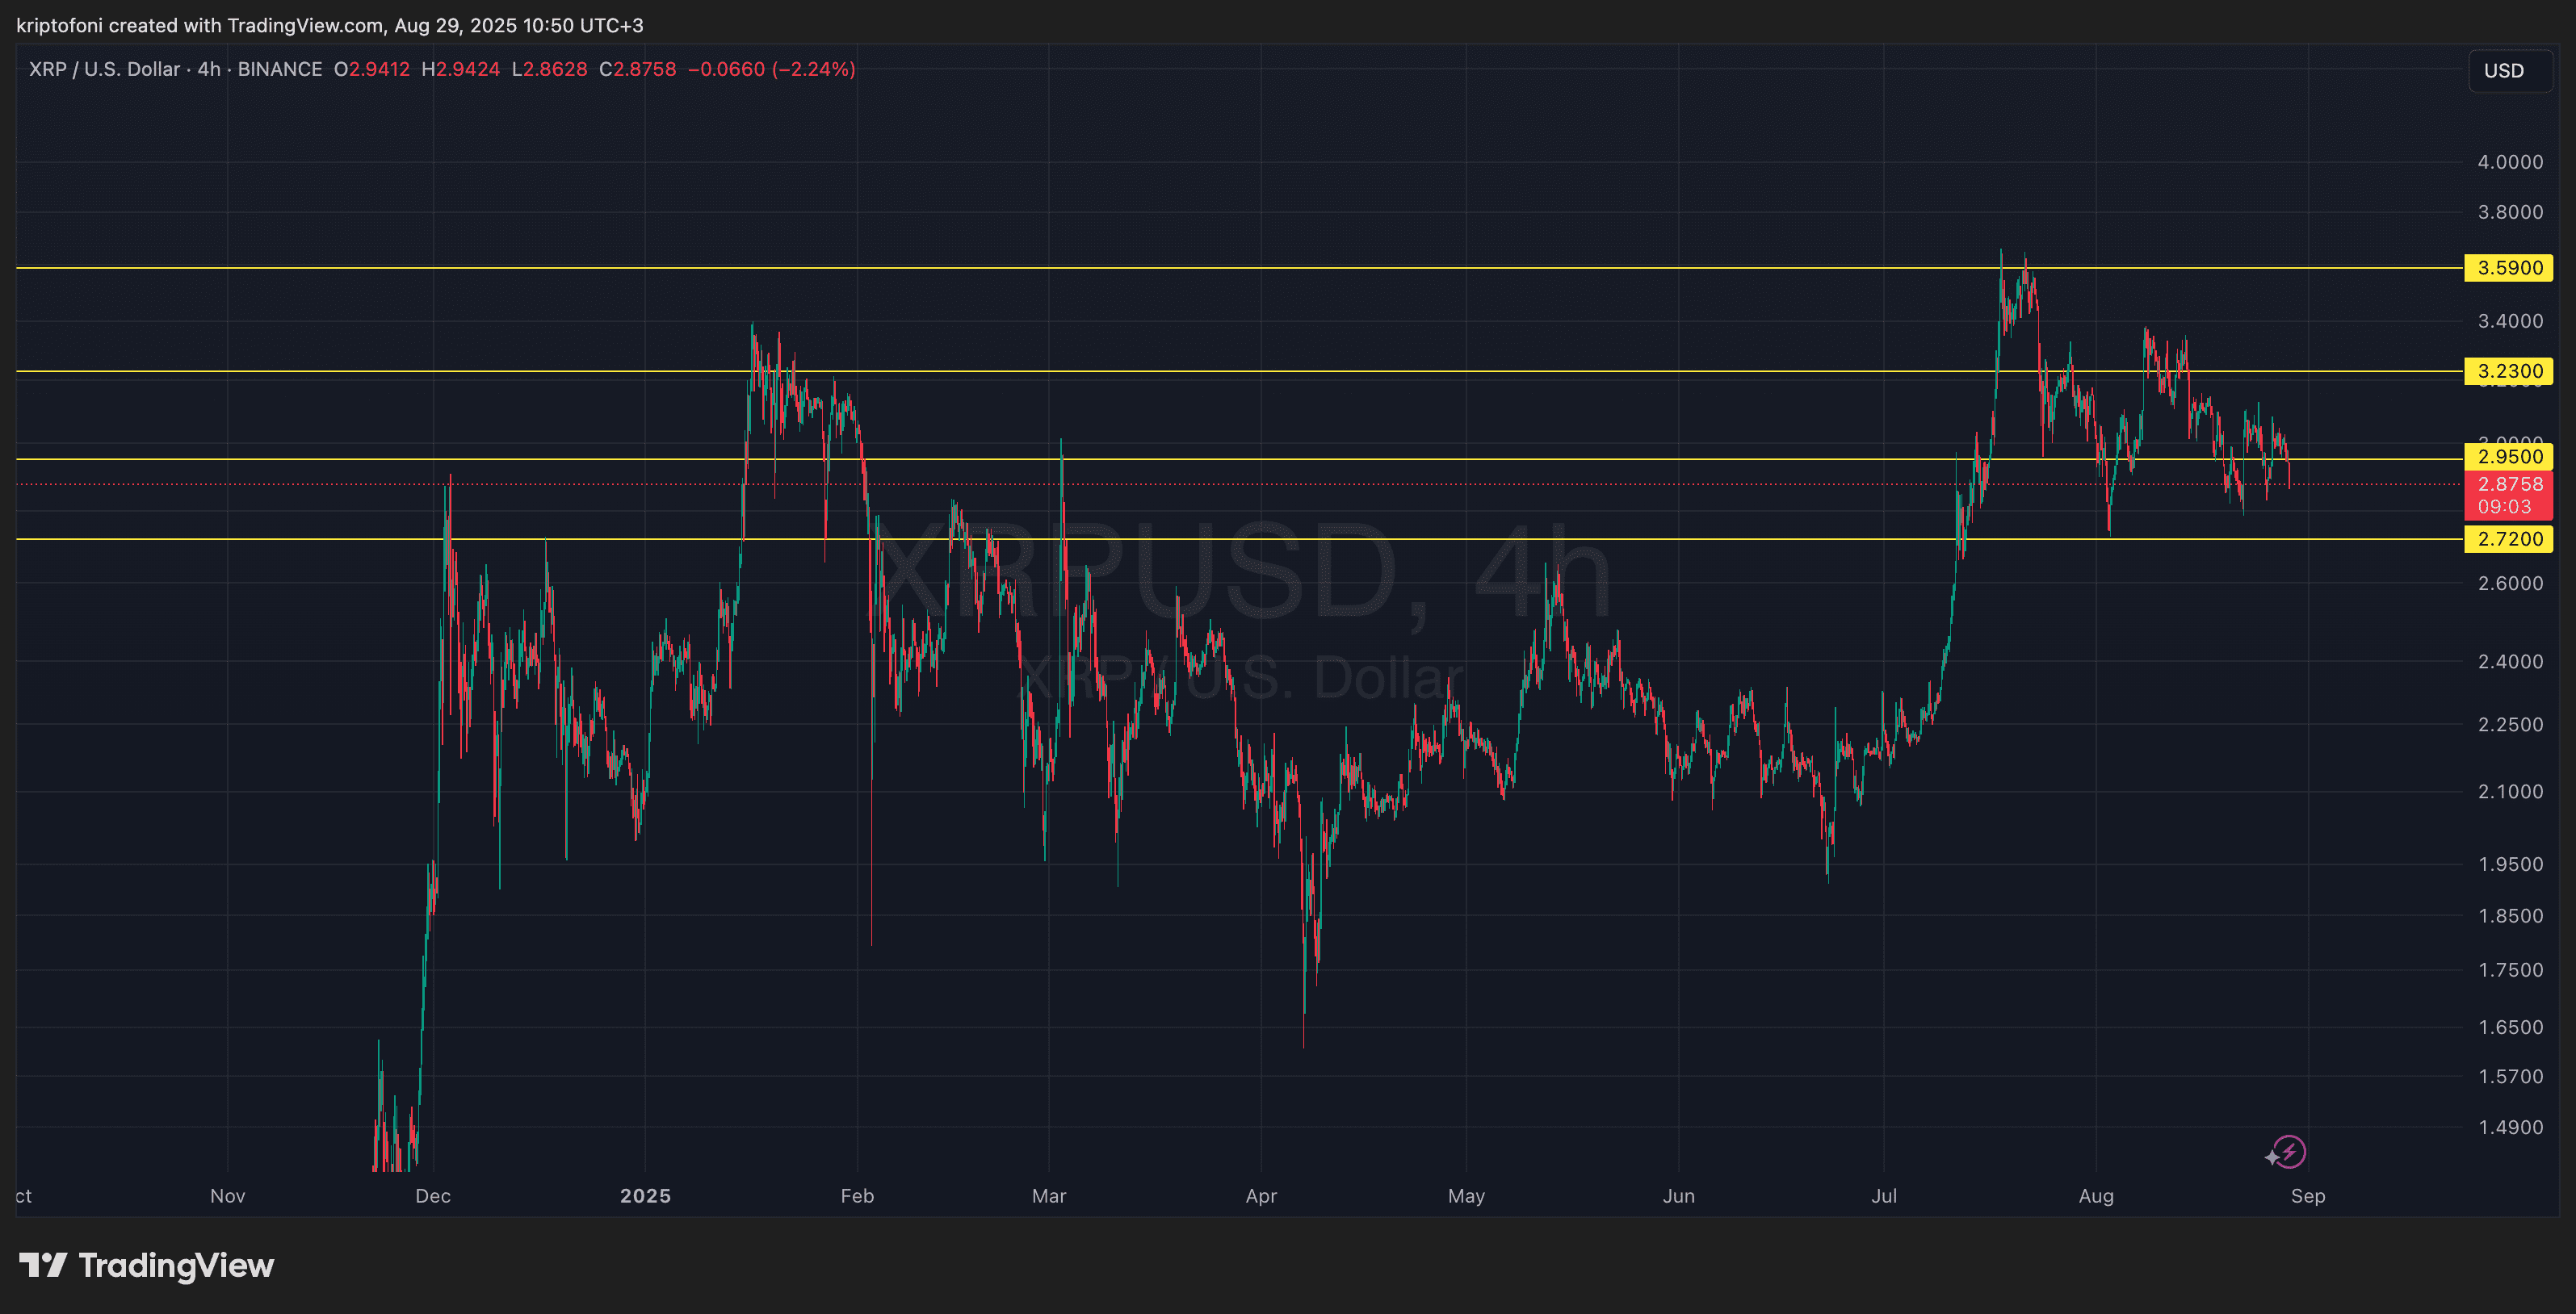The width and height of the screenshot is (2576, 1314).
Task: Click the kriptofoni created with TradingView.com caption
Action: [329, 25]
